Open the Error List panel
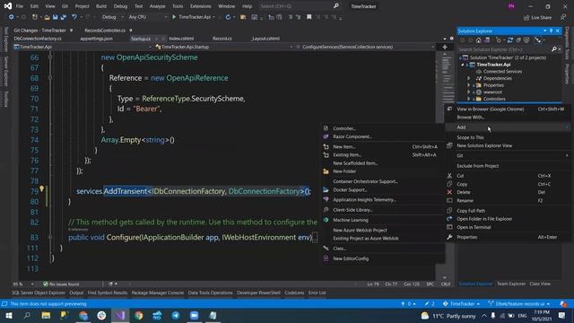Image resolution: width=574 pixels, height=323 pixels. click(317, 293)
